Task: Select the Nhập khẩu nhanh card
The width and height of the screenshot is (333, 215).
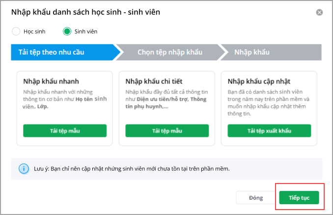Action: pos(65,82)
